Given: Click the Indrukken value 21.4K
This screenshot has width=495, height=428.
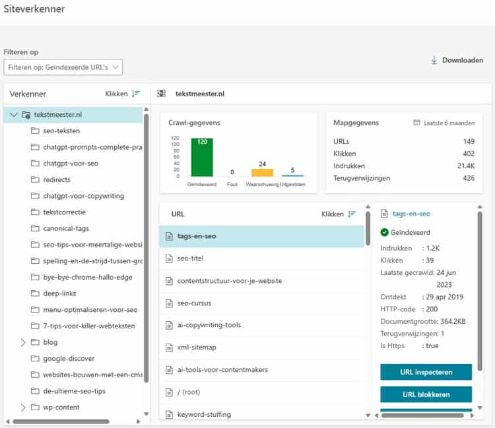Looking at the screenshot, I should 466,166.
